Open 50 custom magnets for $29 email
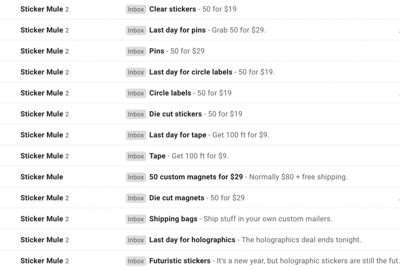 200,177
